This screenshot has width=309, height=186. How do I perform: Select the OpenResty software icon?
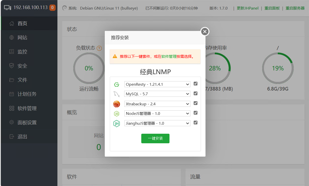click(x=117, y=84)
